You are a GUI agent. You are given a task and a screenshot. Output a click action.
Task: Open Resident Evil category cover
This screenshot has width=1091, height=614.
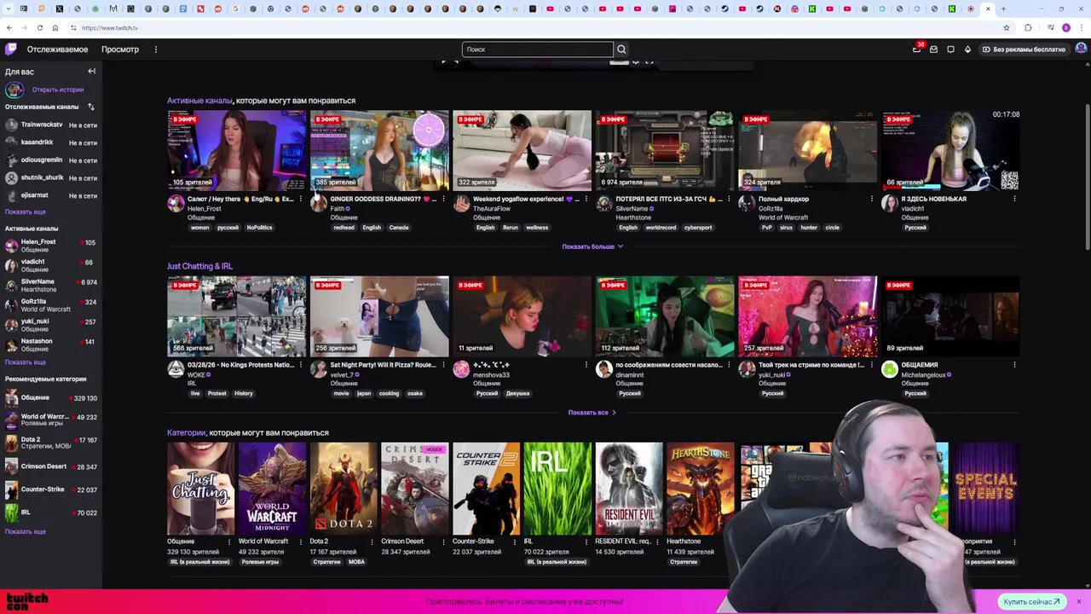(x=629, y=489)
